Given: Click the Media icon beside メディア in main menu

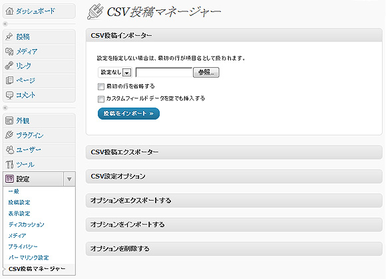Looking at the screenshot, I should pyautogui.click(x=9, y=51).
